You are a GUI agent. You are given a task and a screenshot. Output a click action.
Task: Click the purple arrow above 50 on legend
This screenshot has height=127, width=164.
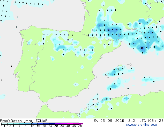click(82, 124)
